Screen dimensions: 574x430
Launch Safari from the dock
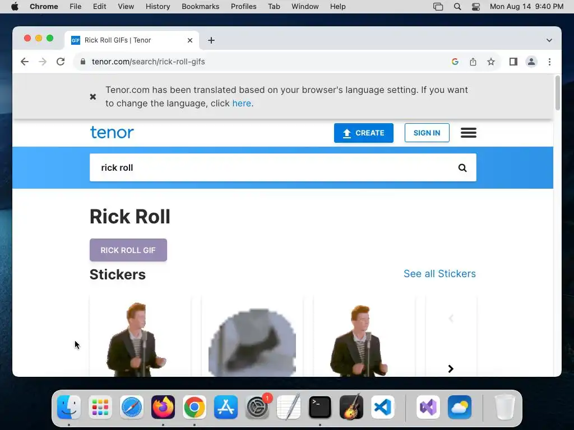tap(132, 407)
